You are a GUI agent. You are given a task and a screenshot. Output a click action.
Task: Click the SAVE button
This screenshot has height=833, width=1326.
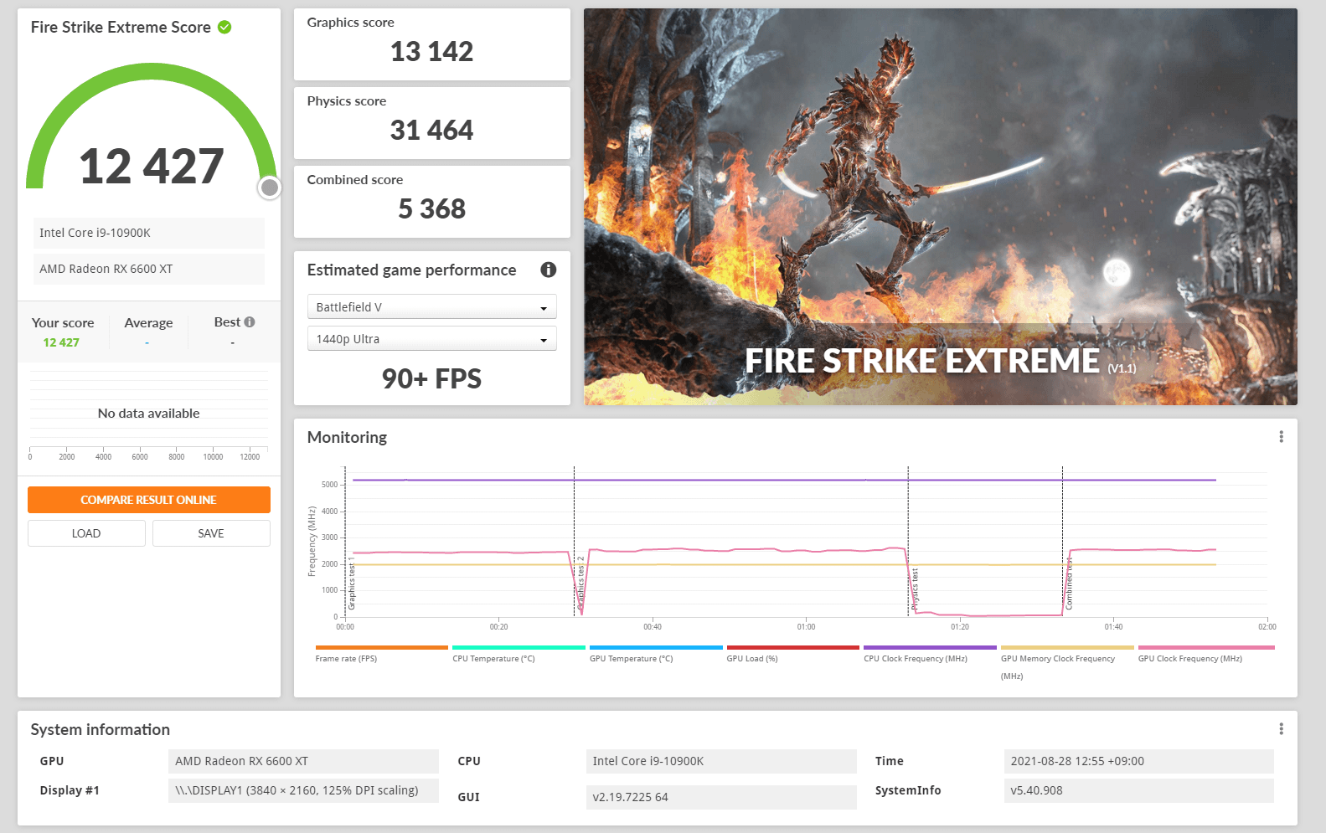click(x=211, y=533)
